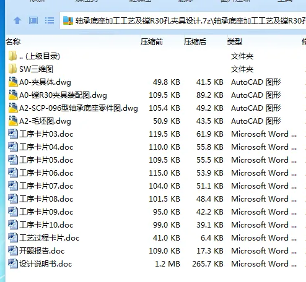Click the .. (上级目录) entry text
This screenshot has width=306, height=282.
[40, 56]
